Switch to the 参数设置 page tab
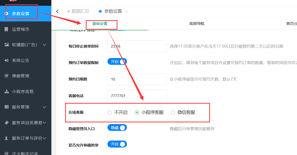This screenshot has height=155, width=297. (x=114, y=11)
